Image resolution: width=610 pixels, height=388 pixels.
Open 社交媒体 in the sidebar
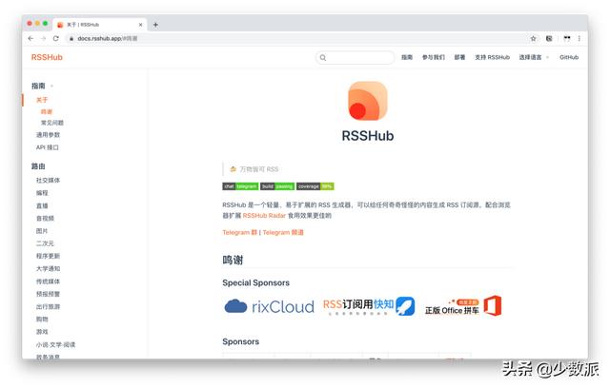click(48, 180)
